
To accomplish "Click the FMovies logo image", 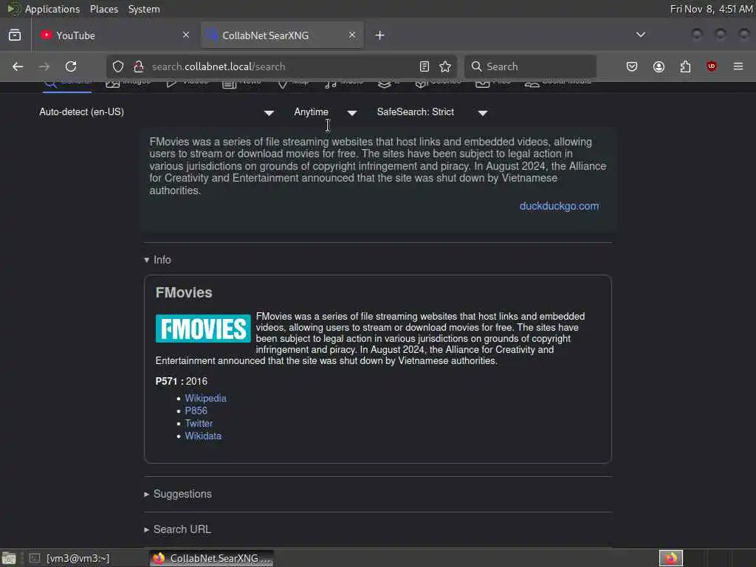I will tap(203, 329).
